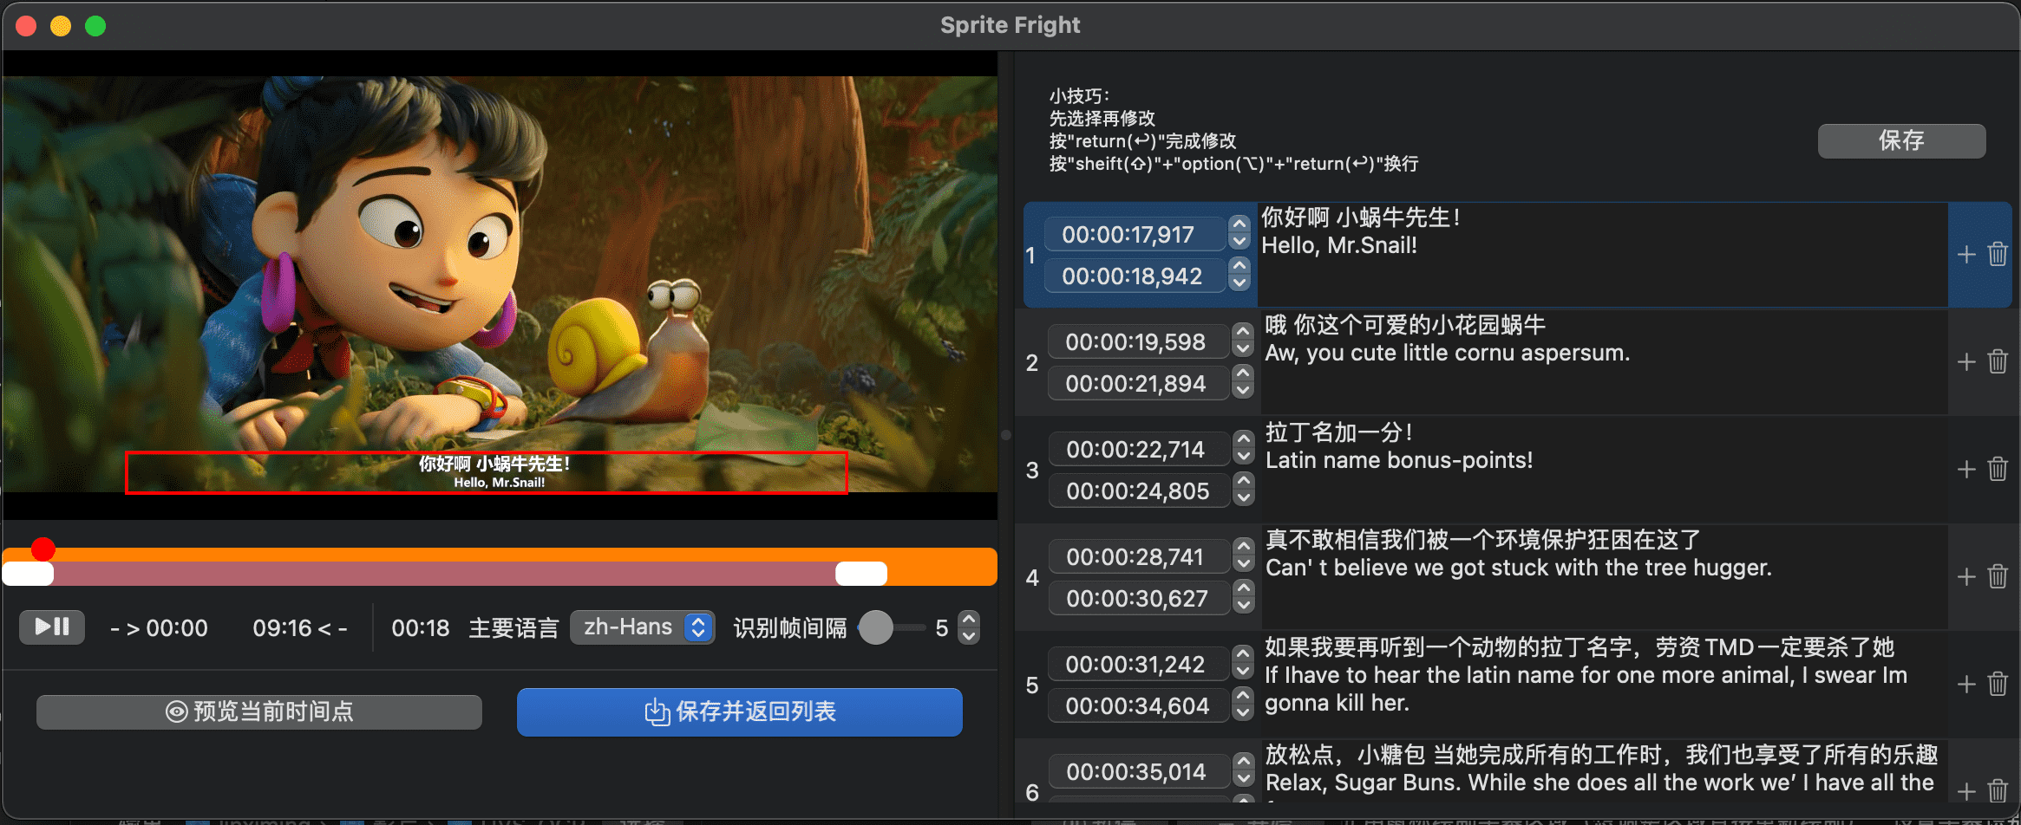Delete subtitle 1 with its trash icon

tap(1998, 255)
